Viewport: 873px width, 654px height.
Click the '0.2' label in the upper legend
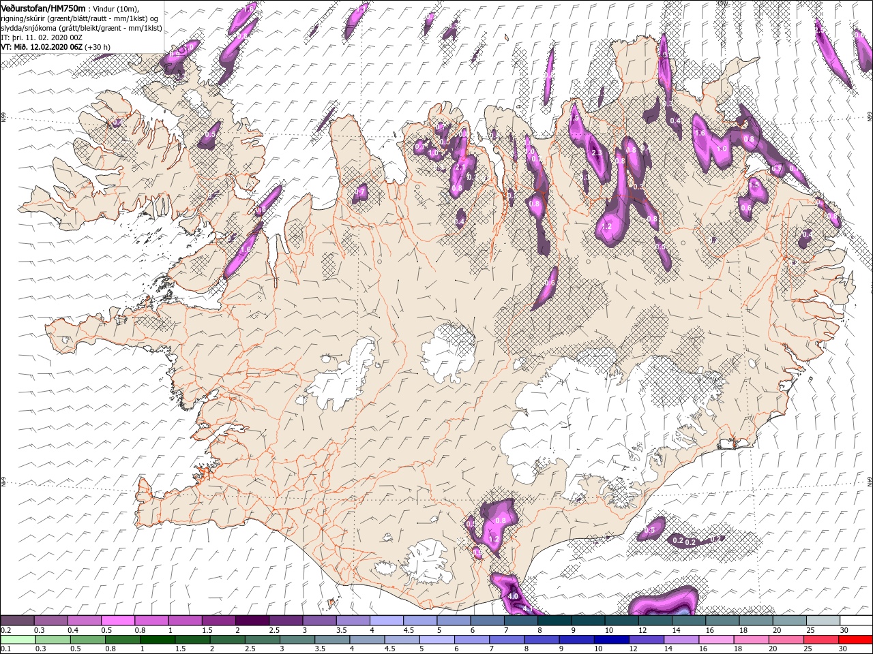pos(6,630)
